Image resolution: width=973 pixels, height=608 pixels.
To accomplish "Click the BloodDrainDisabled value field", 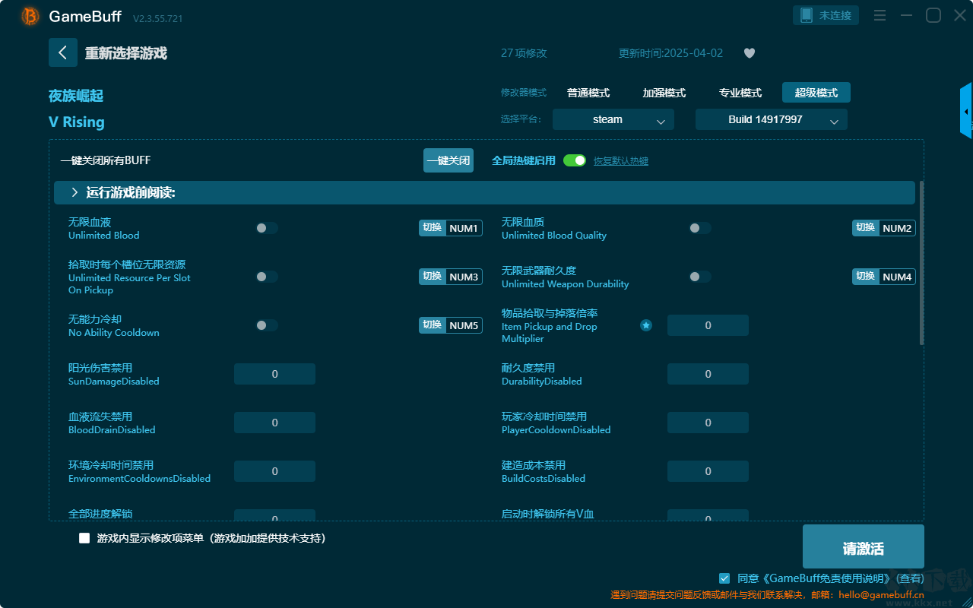I will (x=274, y=423).
